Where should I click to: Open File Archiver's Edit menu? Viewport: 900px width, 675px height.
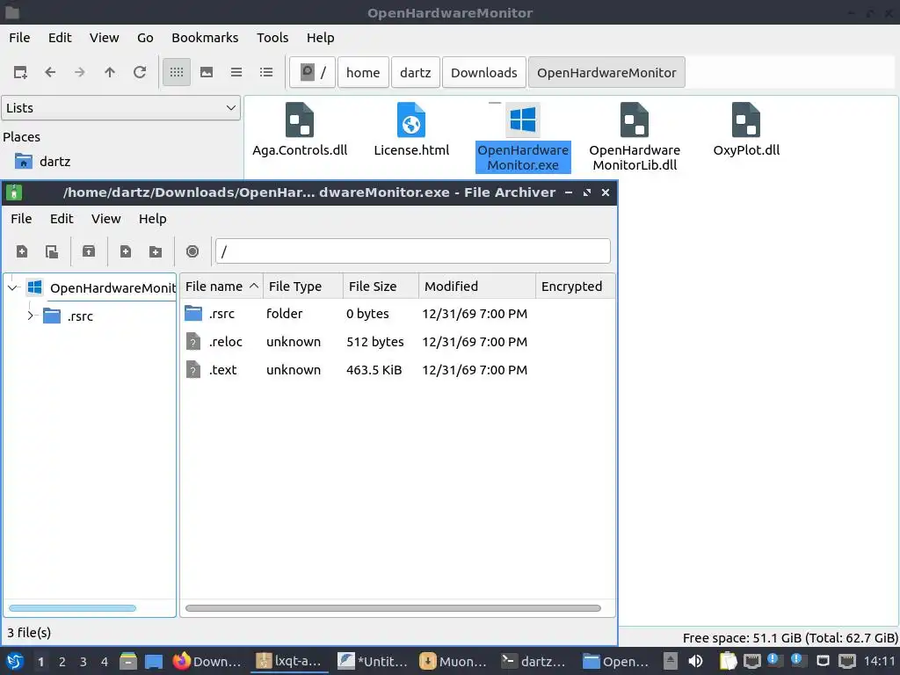62,219
